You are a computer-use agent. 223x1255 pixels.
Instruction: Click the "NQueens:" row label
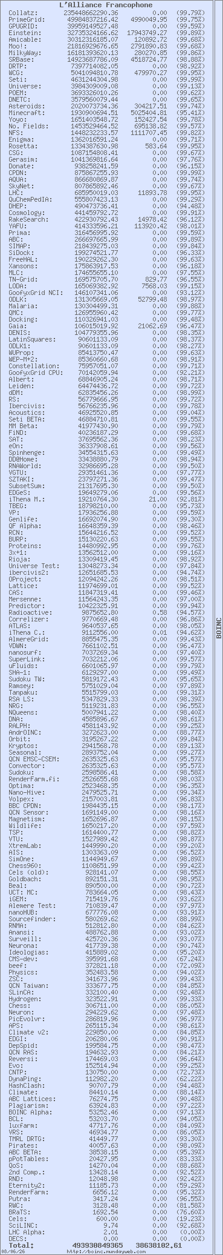(24, 712)
